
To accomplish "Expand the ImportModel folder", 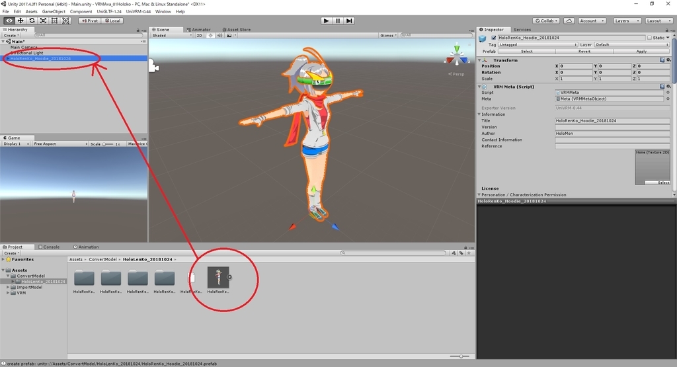I will click(x=8, y=287).
